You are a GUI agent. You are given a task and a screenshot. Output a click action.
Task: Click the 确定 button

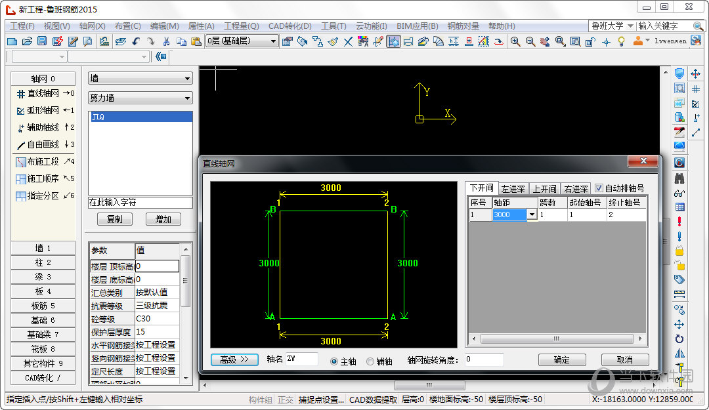click(x=562, y=360)
